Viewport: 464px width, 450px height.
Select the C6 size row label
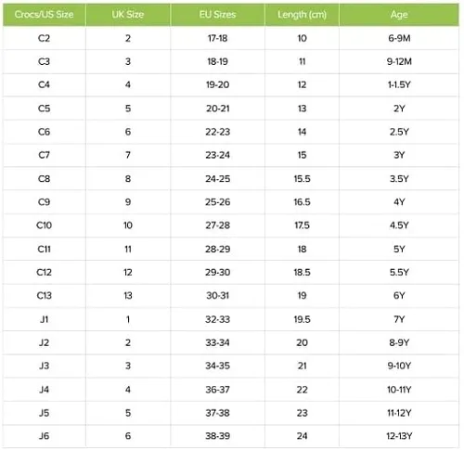(44, 132)
